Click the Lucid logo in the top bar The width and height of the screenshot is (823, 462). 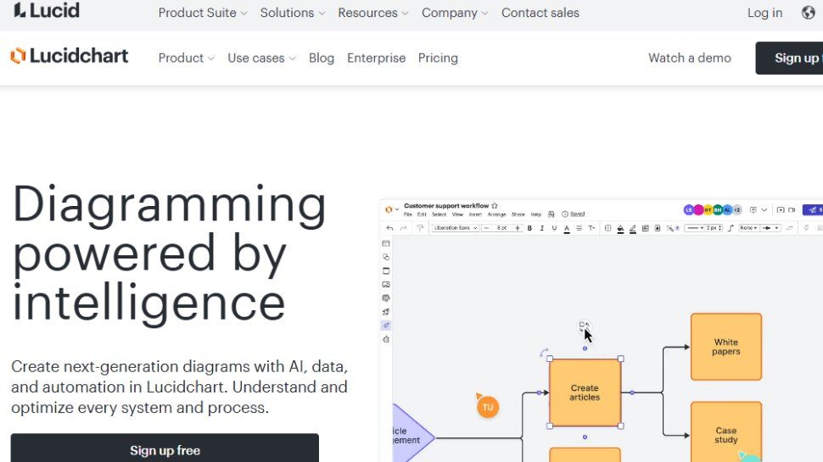point(47,11)
